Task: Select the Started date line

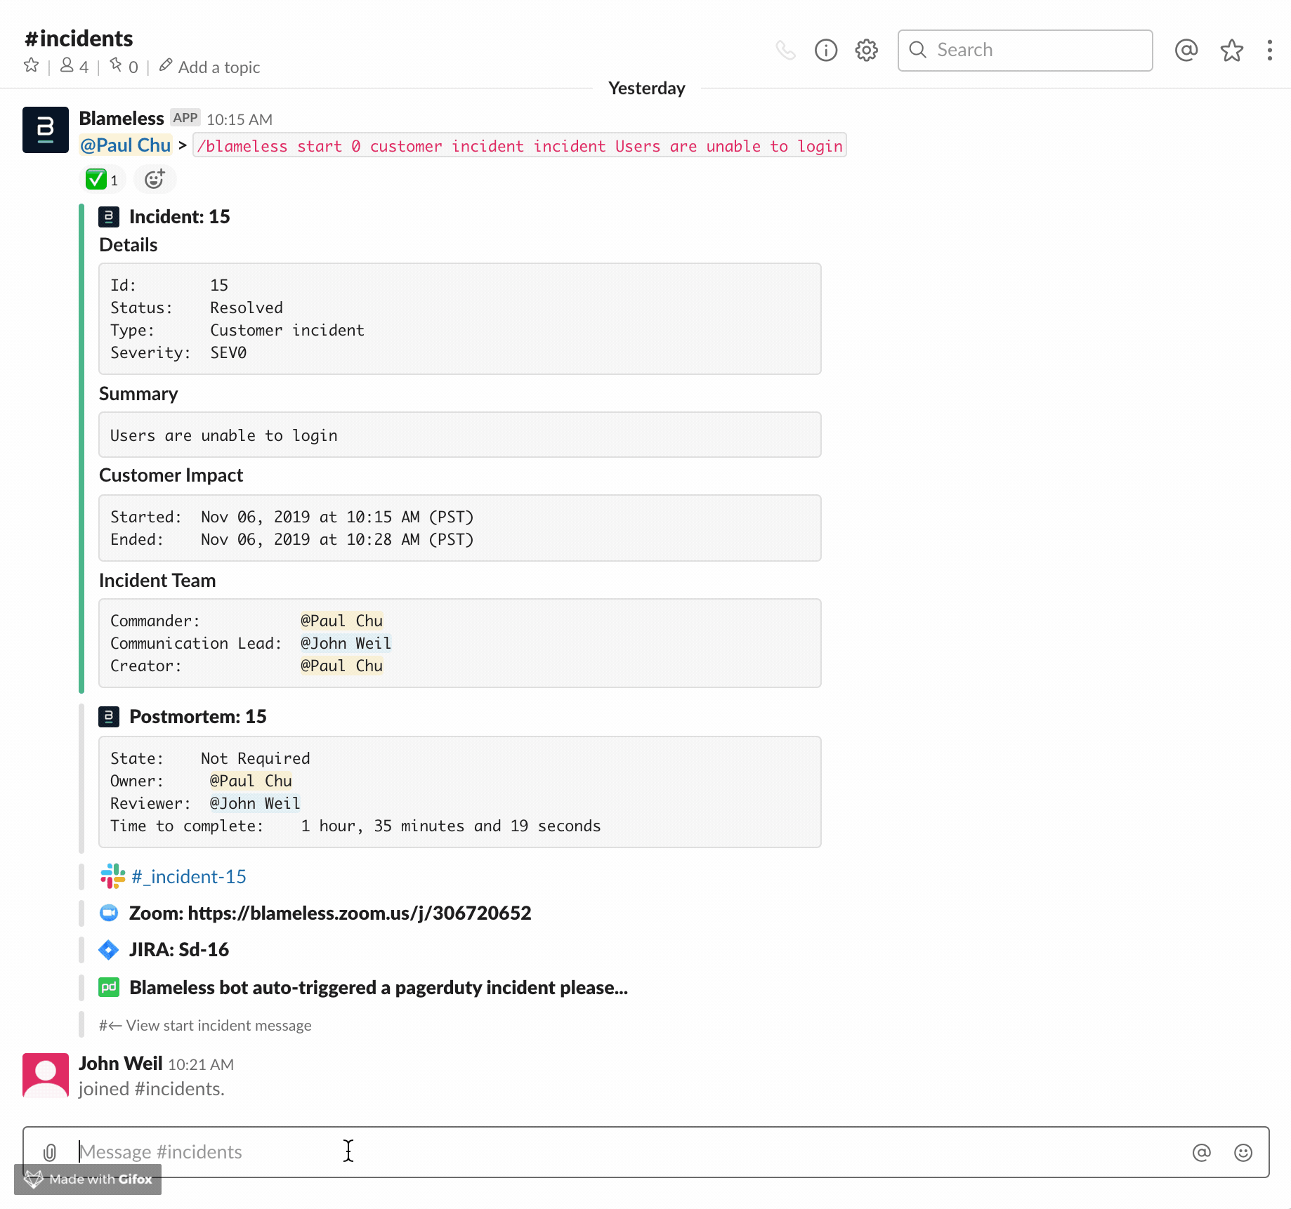Action: pos(292,517)
